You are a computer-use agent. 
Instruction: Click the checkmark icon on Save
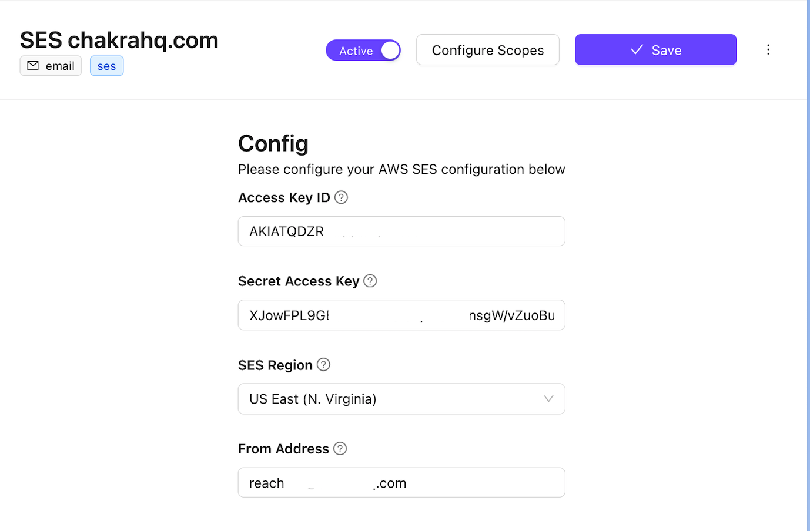click(x=637, y=50)
